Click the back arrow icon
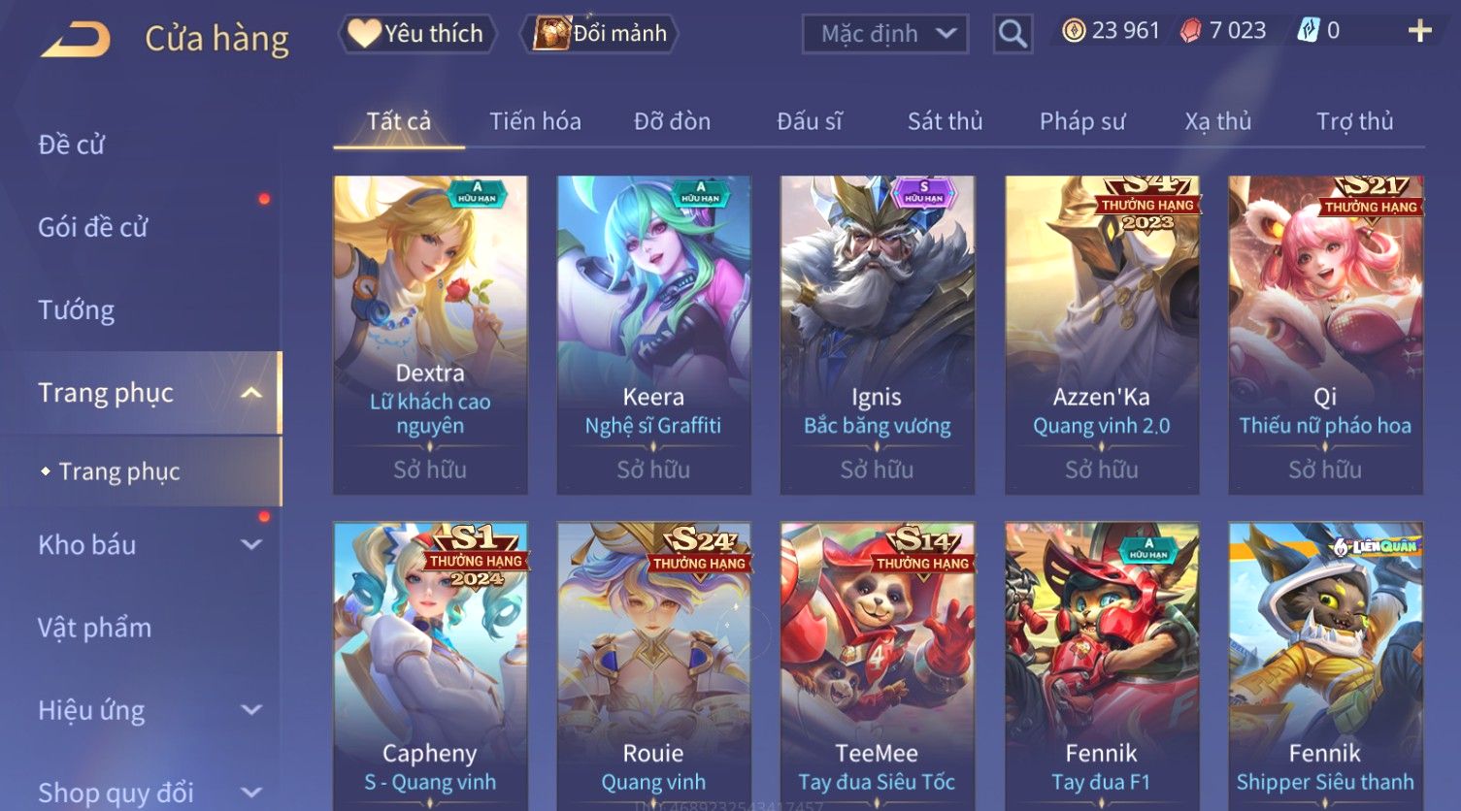This screenshot has height=811, width=1461. [76, 39]
